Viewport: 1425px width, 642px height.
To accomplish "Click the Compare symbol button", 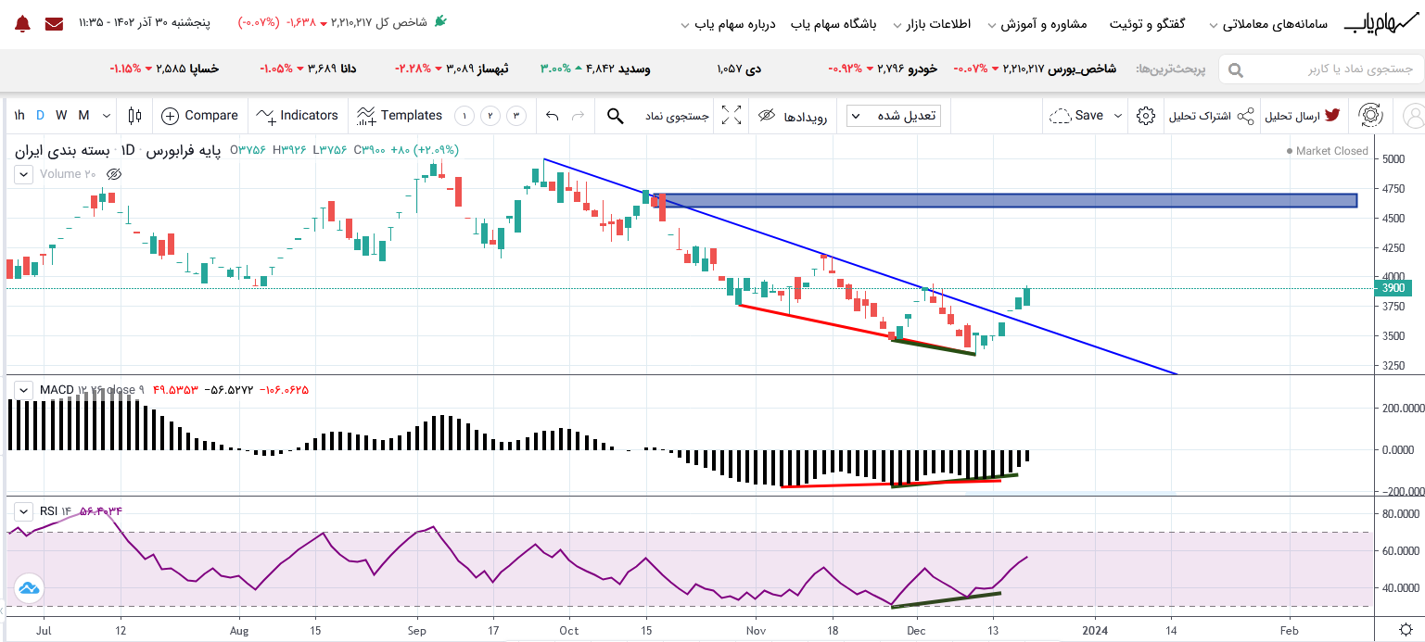I will tap(199, 116).
